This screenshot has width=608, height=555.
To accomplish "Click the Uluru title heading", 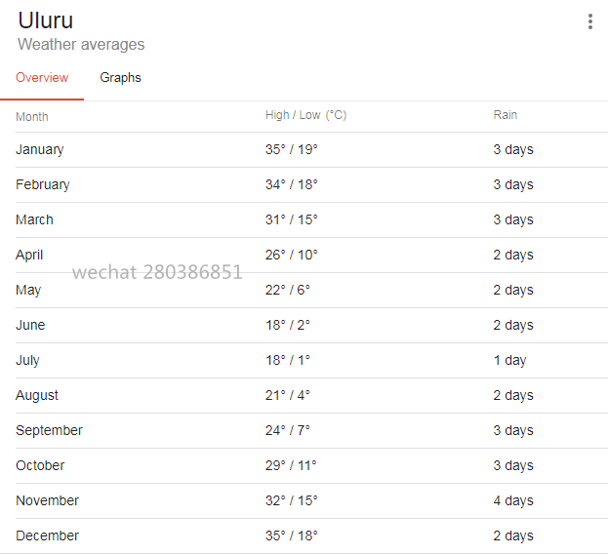I will [45, 20].
